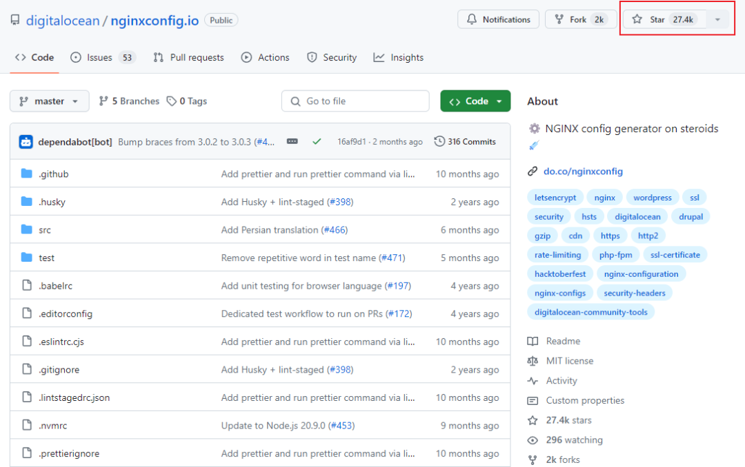
Task: View the 316 Commits history
Action: (x=465, y=141)
